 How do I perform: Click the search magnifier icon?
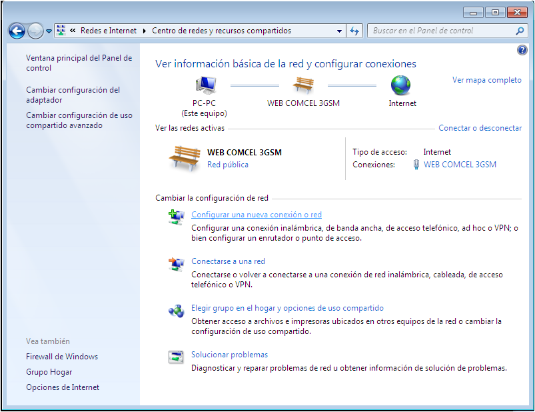(520, 31)
